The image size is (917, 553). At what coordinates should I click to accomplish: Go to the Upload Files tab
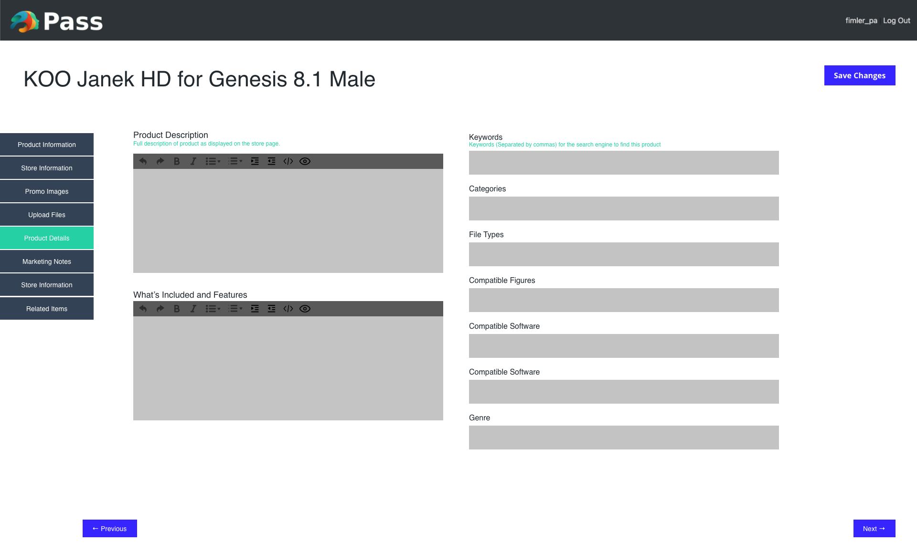47,215
